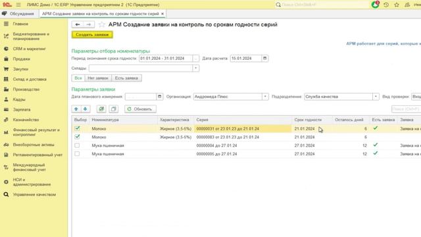Viewport: 421px width, 237px height.
Task: Click the Подразделение field Служба качества
Action: coord(338,97)
